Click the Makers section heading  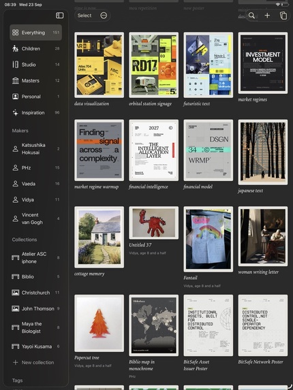20,131
